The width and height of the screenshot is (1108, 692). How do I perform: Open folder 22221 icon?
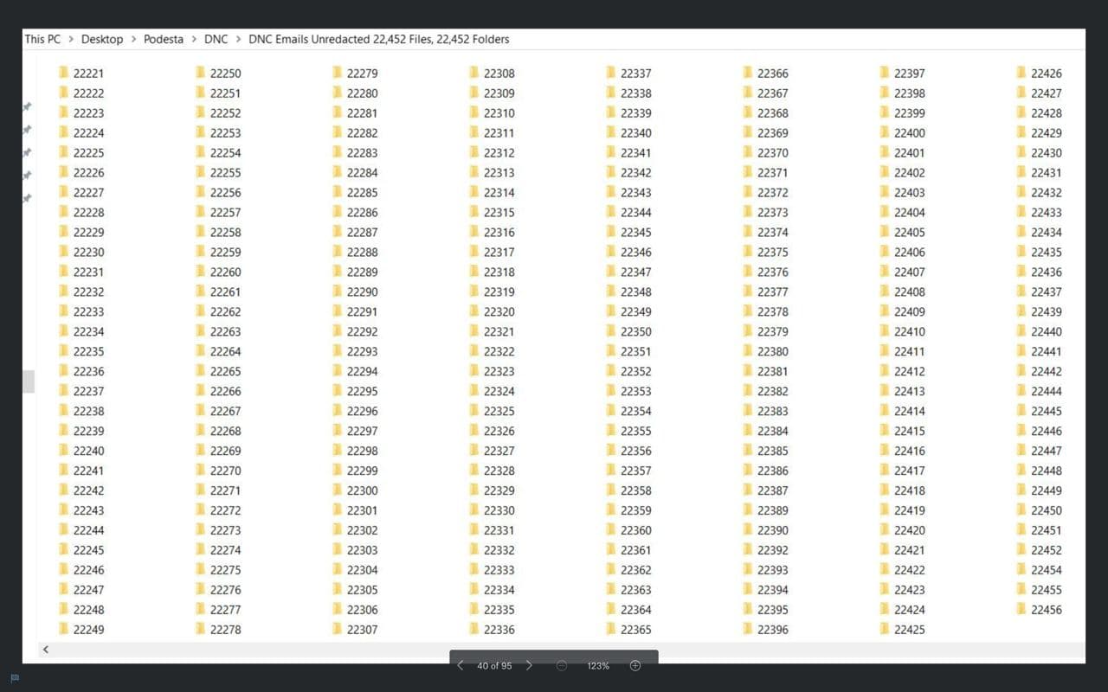63,74
